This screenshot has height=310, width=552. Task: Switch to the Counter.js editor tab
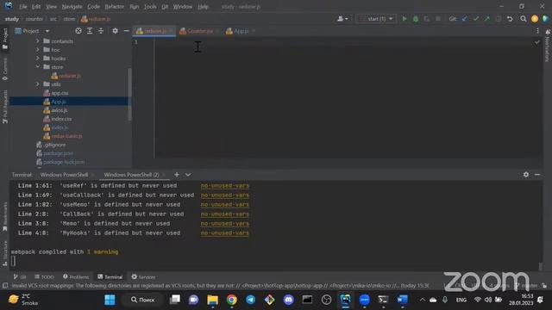[199, 31]
